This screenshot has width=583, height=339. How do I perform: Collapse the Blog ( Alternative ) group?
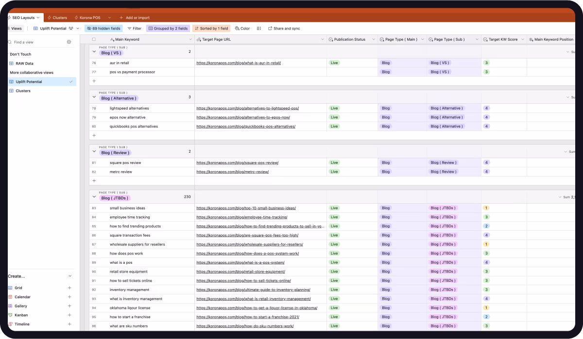coord(94,97)
